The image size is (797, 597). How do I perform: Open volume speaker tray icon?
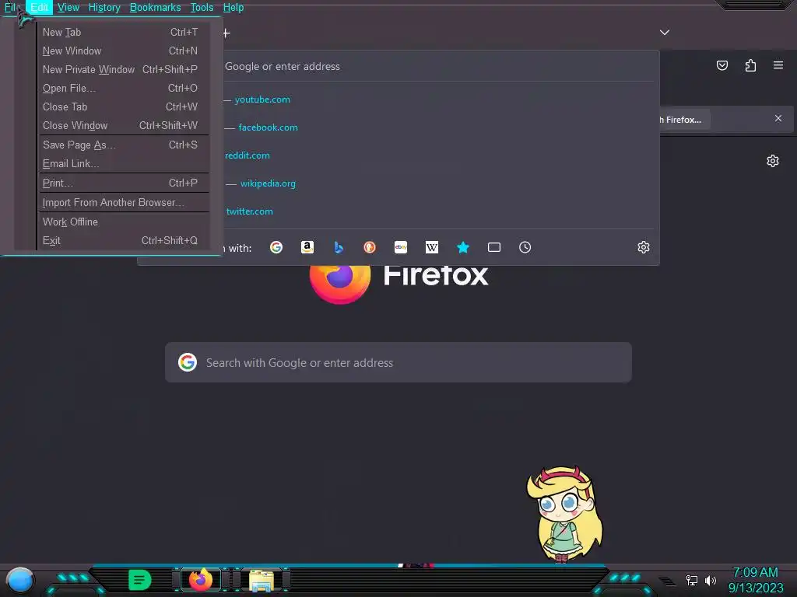(x=710, y=580)
